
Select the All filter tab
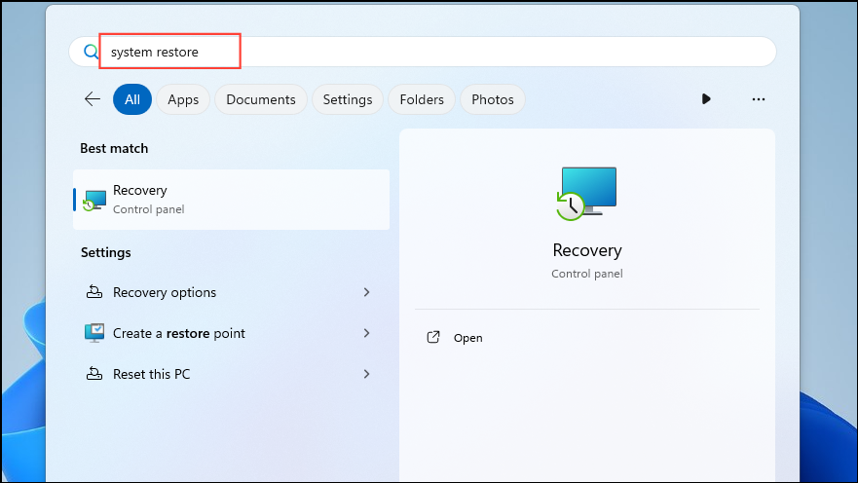click(x=132, y=99)
